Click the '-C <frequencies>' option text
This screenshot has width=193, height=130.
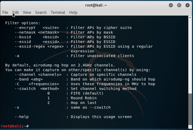point(37,84)
